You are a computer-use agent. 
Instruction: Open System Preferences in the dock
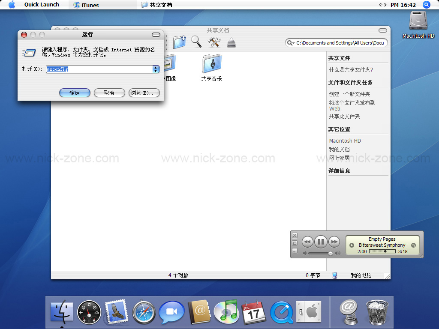(309, 312)
